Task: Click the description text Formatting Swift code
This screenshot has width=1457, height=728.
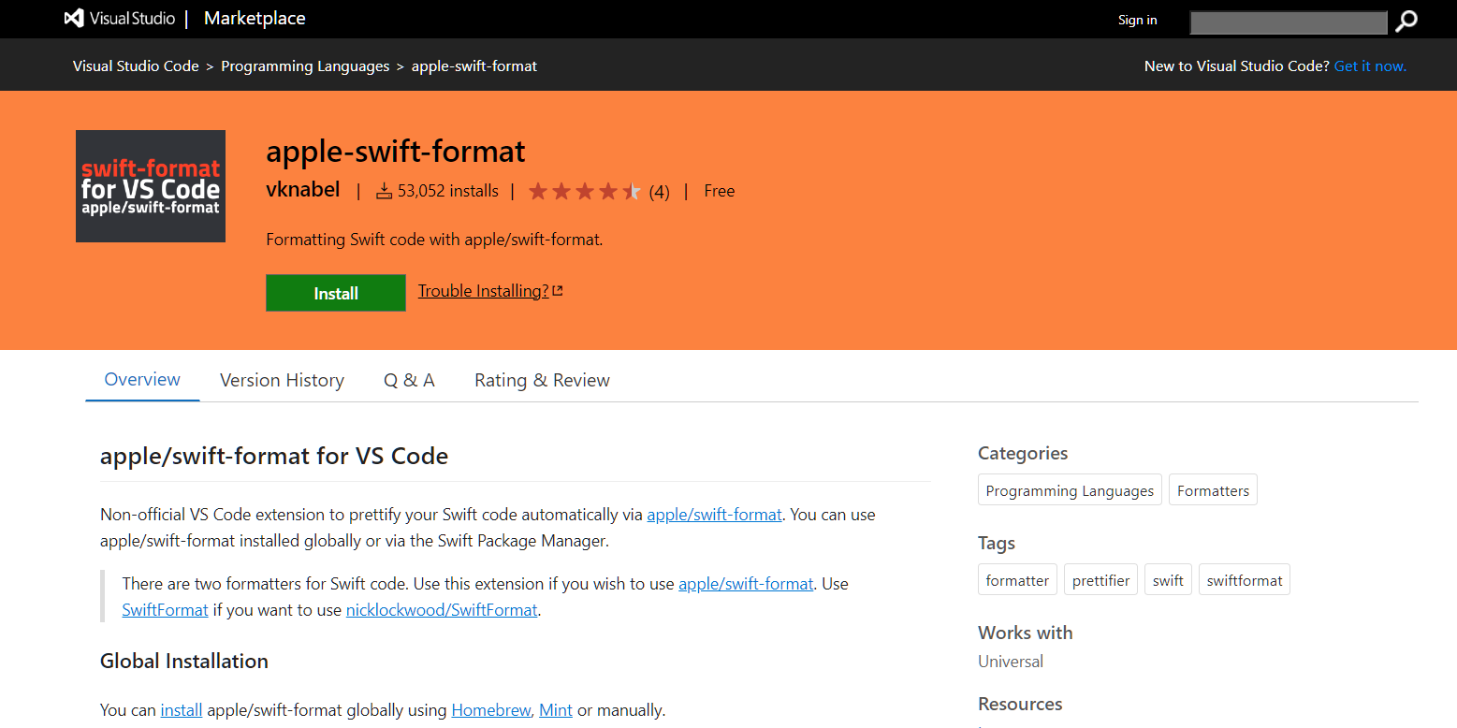Action: pos(434,240)
